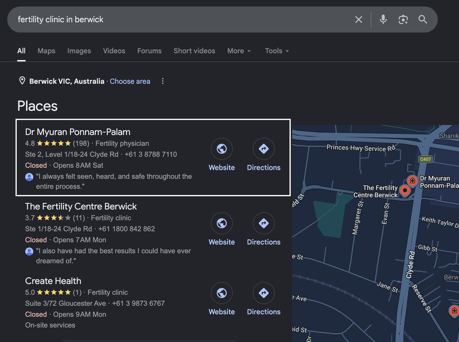Click the Directions icon for Create Health
Viewport: 459px width, 342px height.
[264, 293]
